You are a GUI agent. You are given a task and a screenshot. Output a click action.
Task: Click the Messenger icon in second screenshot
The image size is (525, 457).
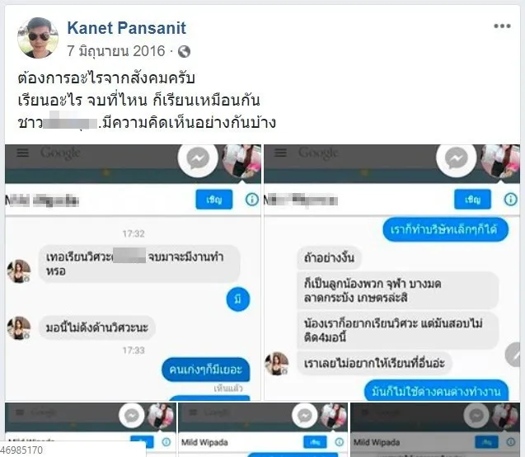[456, 158]
